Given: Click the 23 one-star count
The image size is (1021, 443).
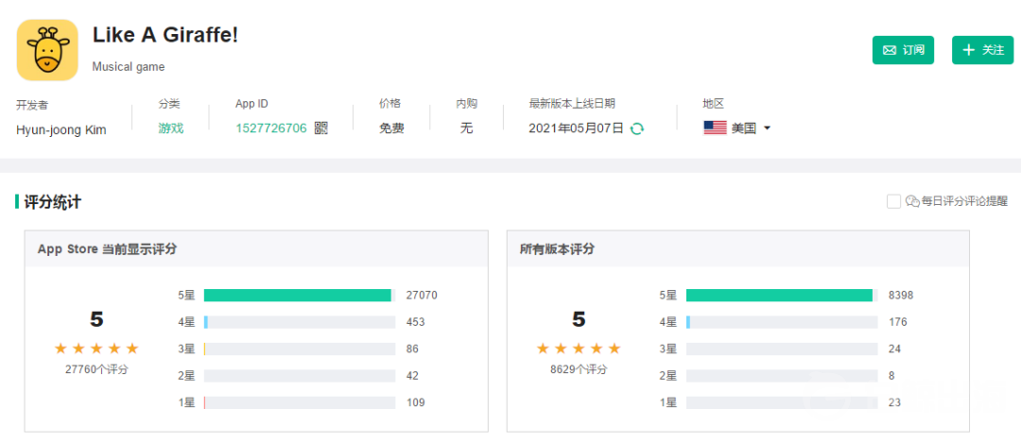Looking at the screenshot, I should pos(894,402).
